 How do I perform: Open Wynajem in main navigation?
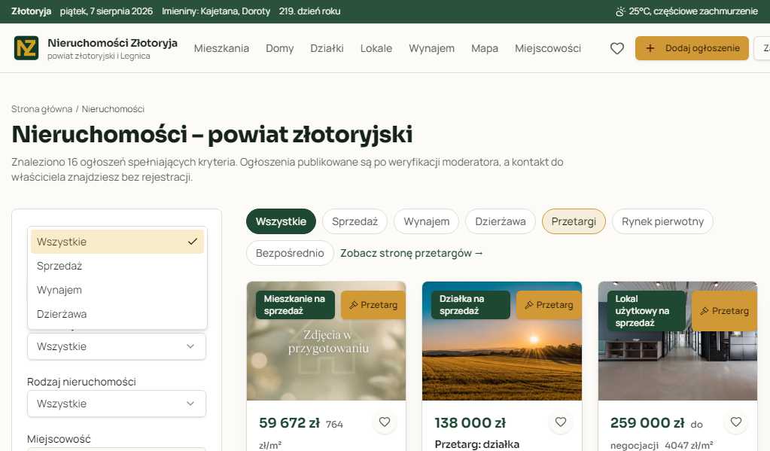tap(431, 48)
